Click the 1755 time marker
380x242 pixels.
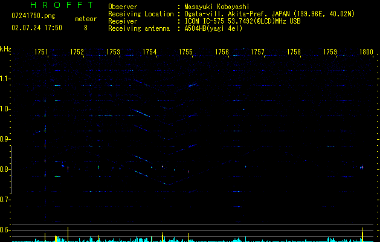[x=185, y=52]
